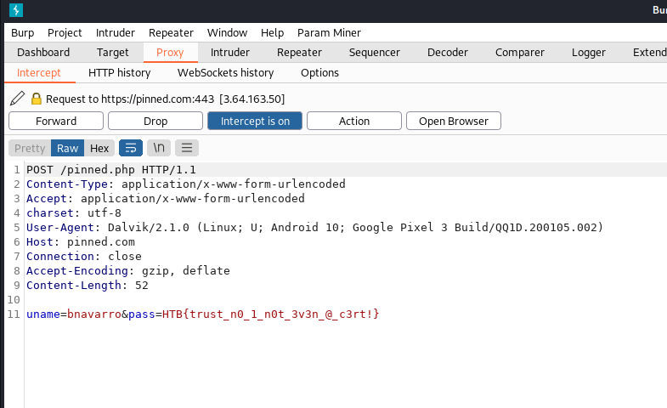Open the Param Miner menu
The image size is (667, 408).
(x=329, y=32)
